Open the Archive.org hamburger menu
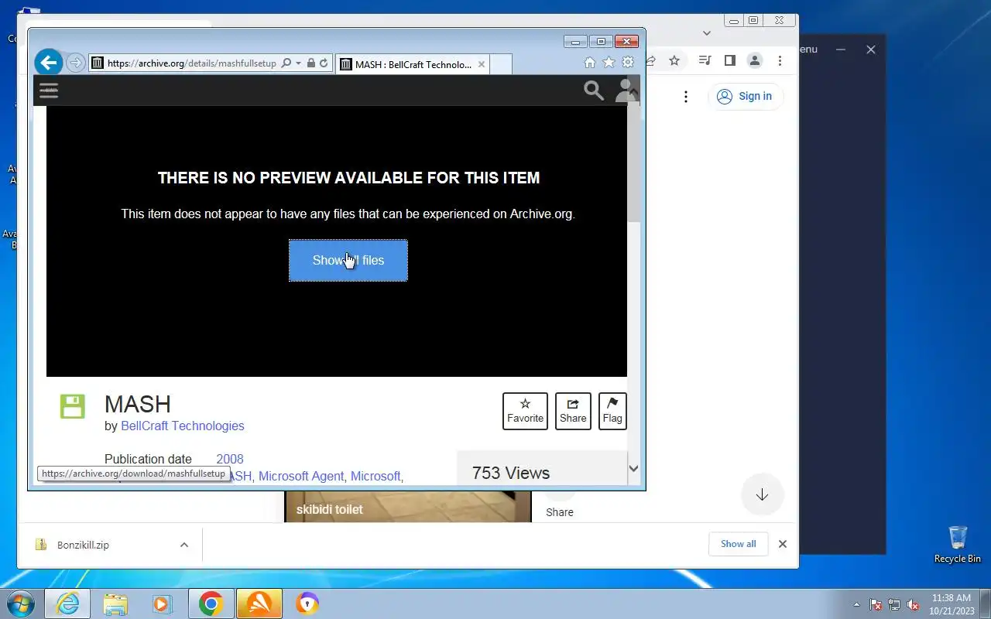Screen dimensions: 991x619 coord(49,91)
